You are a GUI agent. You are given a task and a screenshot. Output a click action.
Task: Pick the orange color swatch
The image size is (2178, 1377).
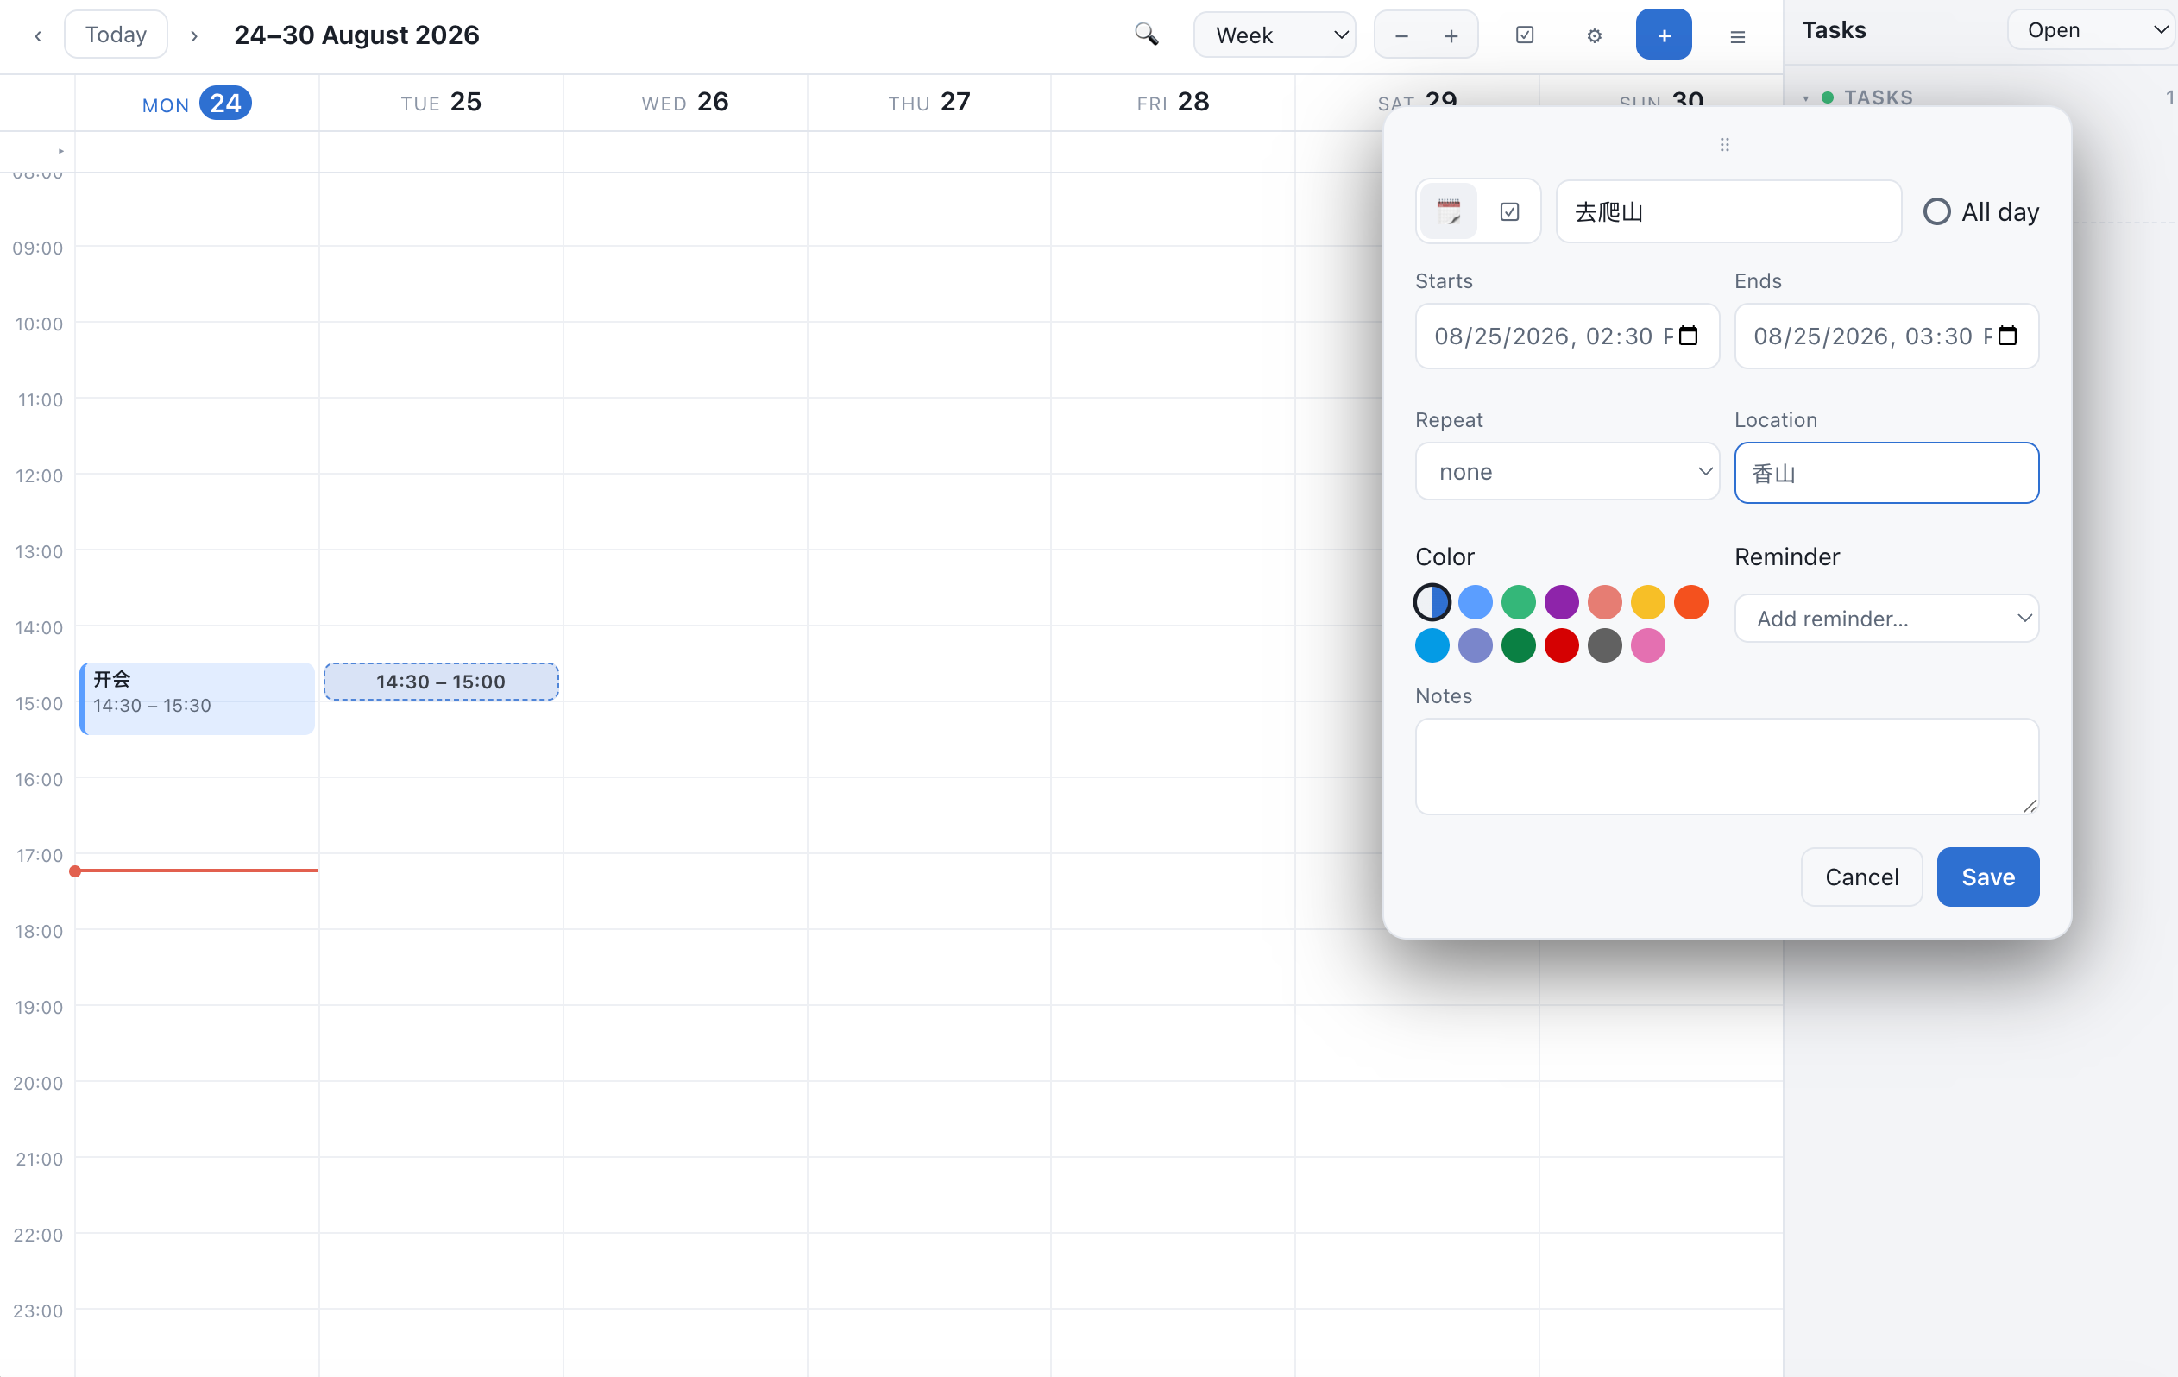pos(1690,602)
